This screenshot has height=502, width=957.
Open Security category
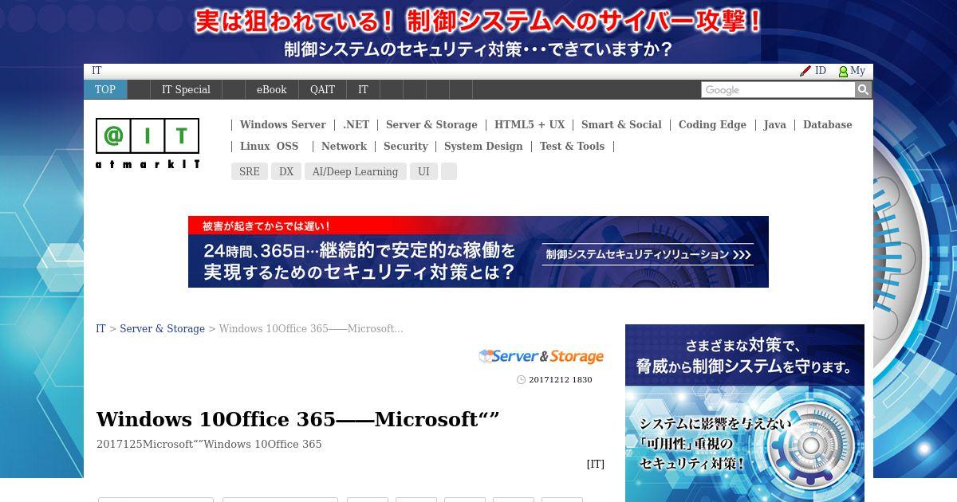coord(405,146)
